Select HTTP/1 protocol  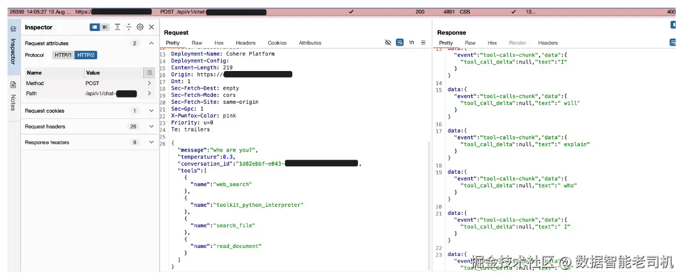pos(63,55)
